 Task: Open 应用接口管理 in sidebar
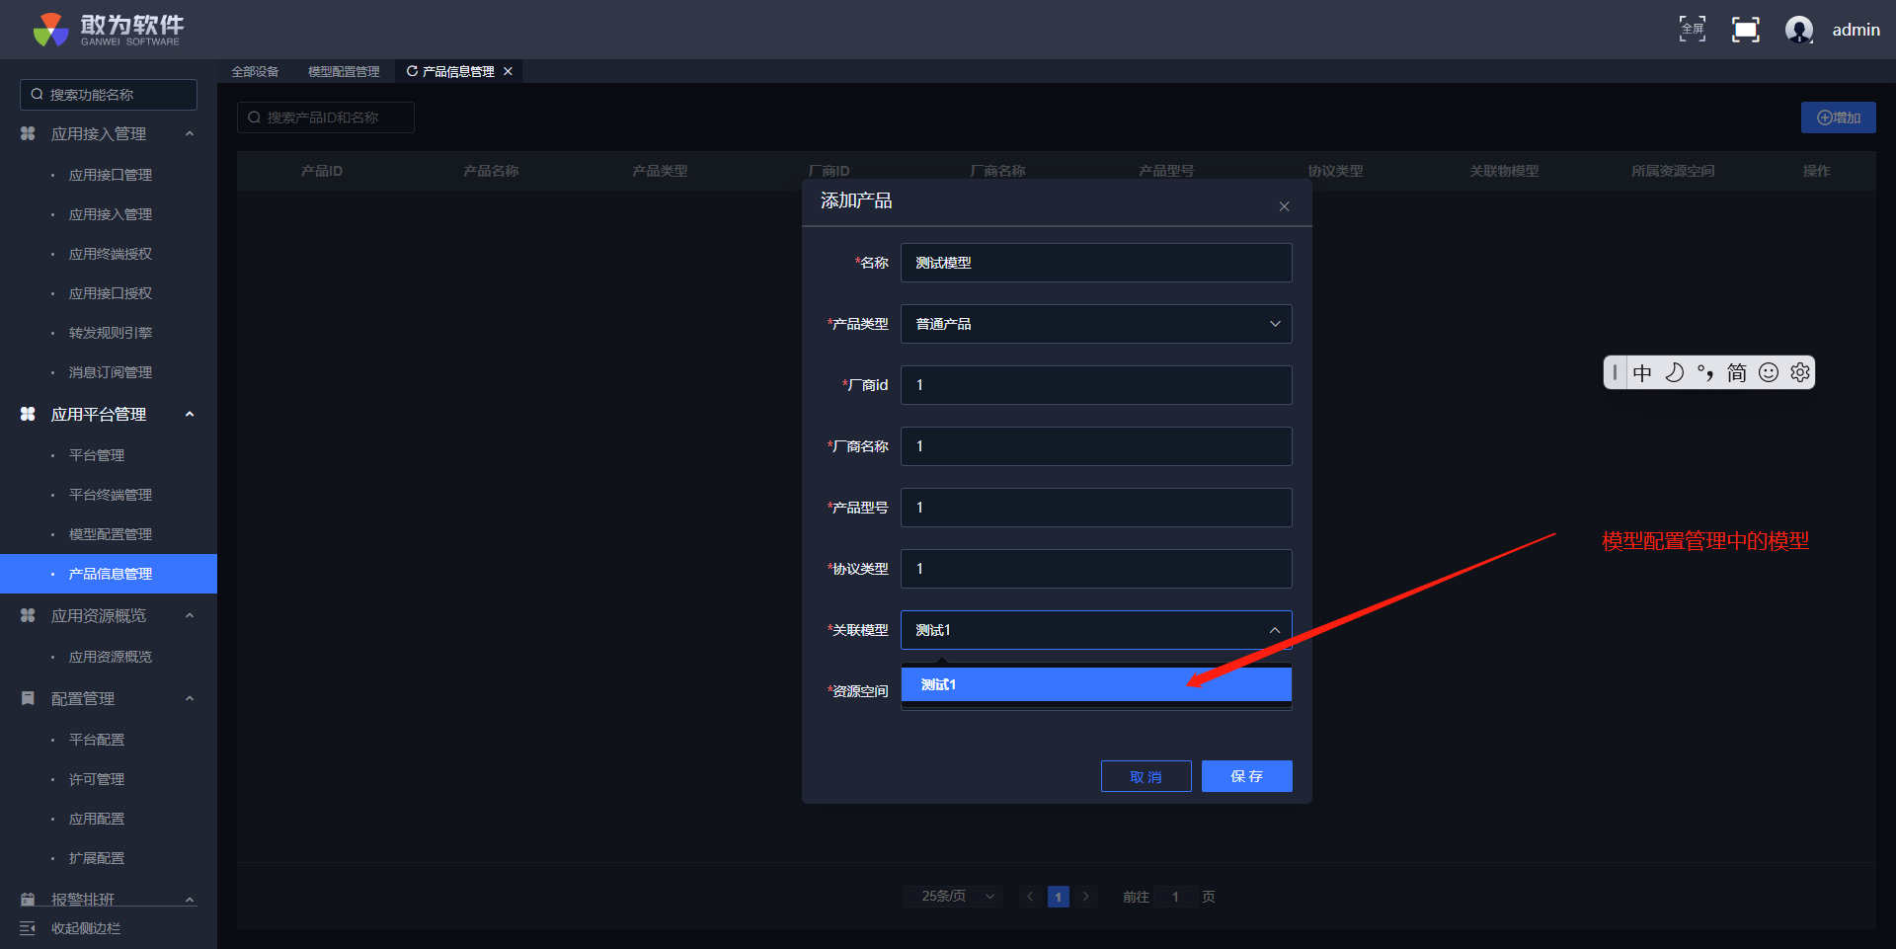[x=111, y=175]
